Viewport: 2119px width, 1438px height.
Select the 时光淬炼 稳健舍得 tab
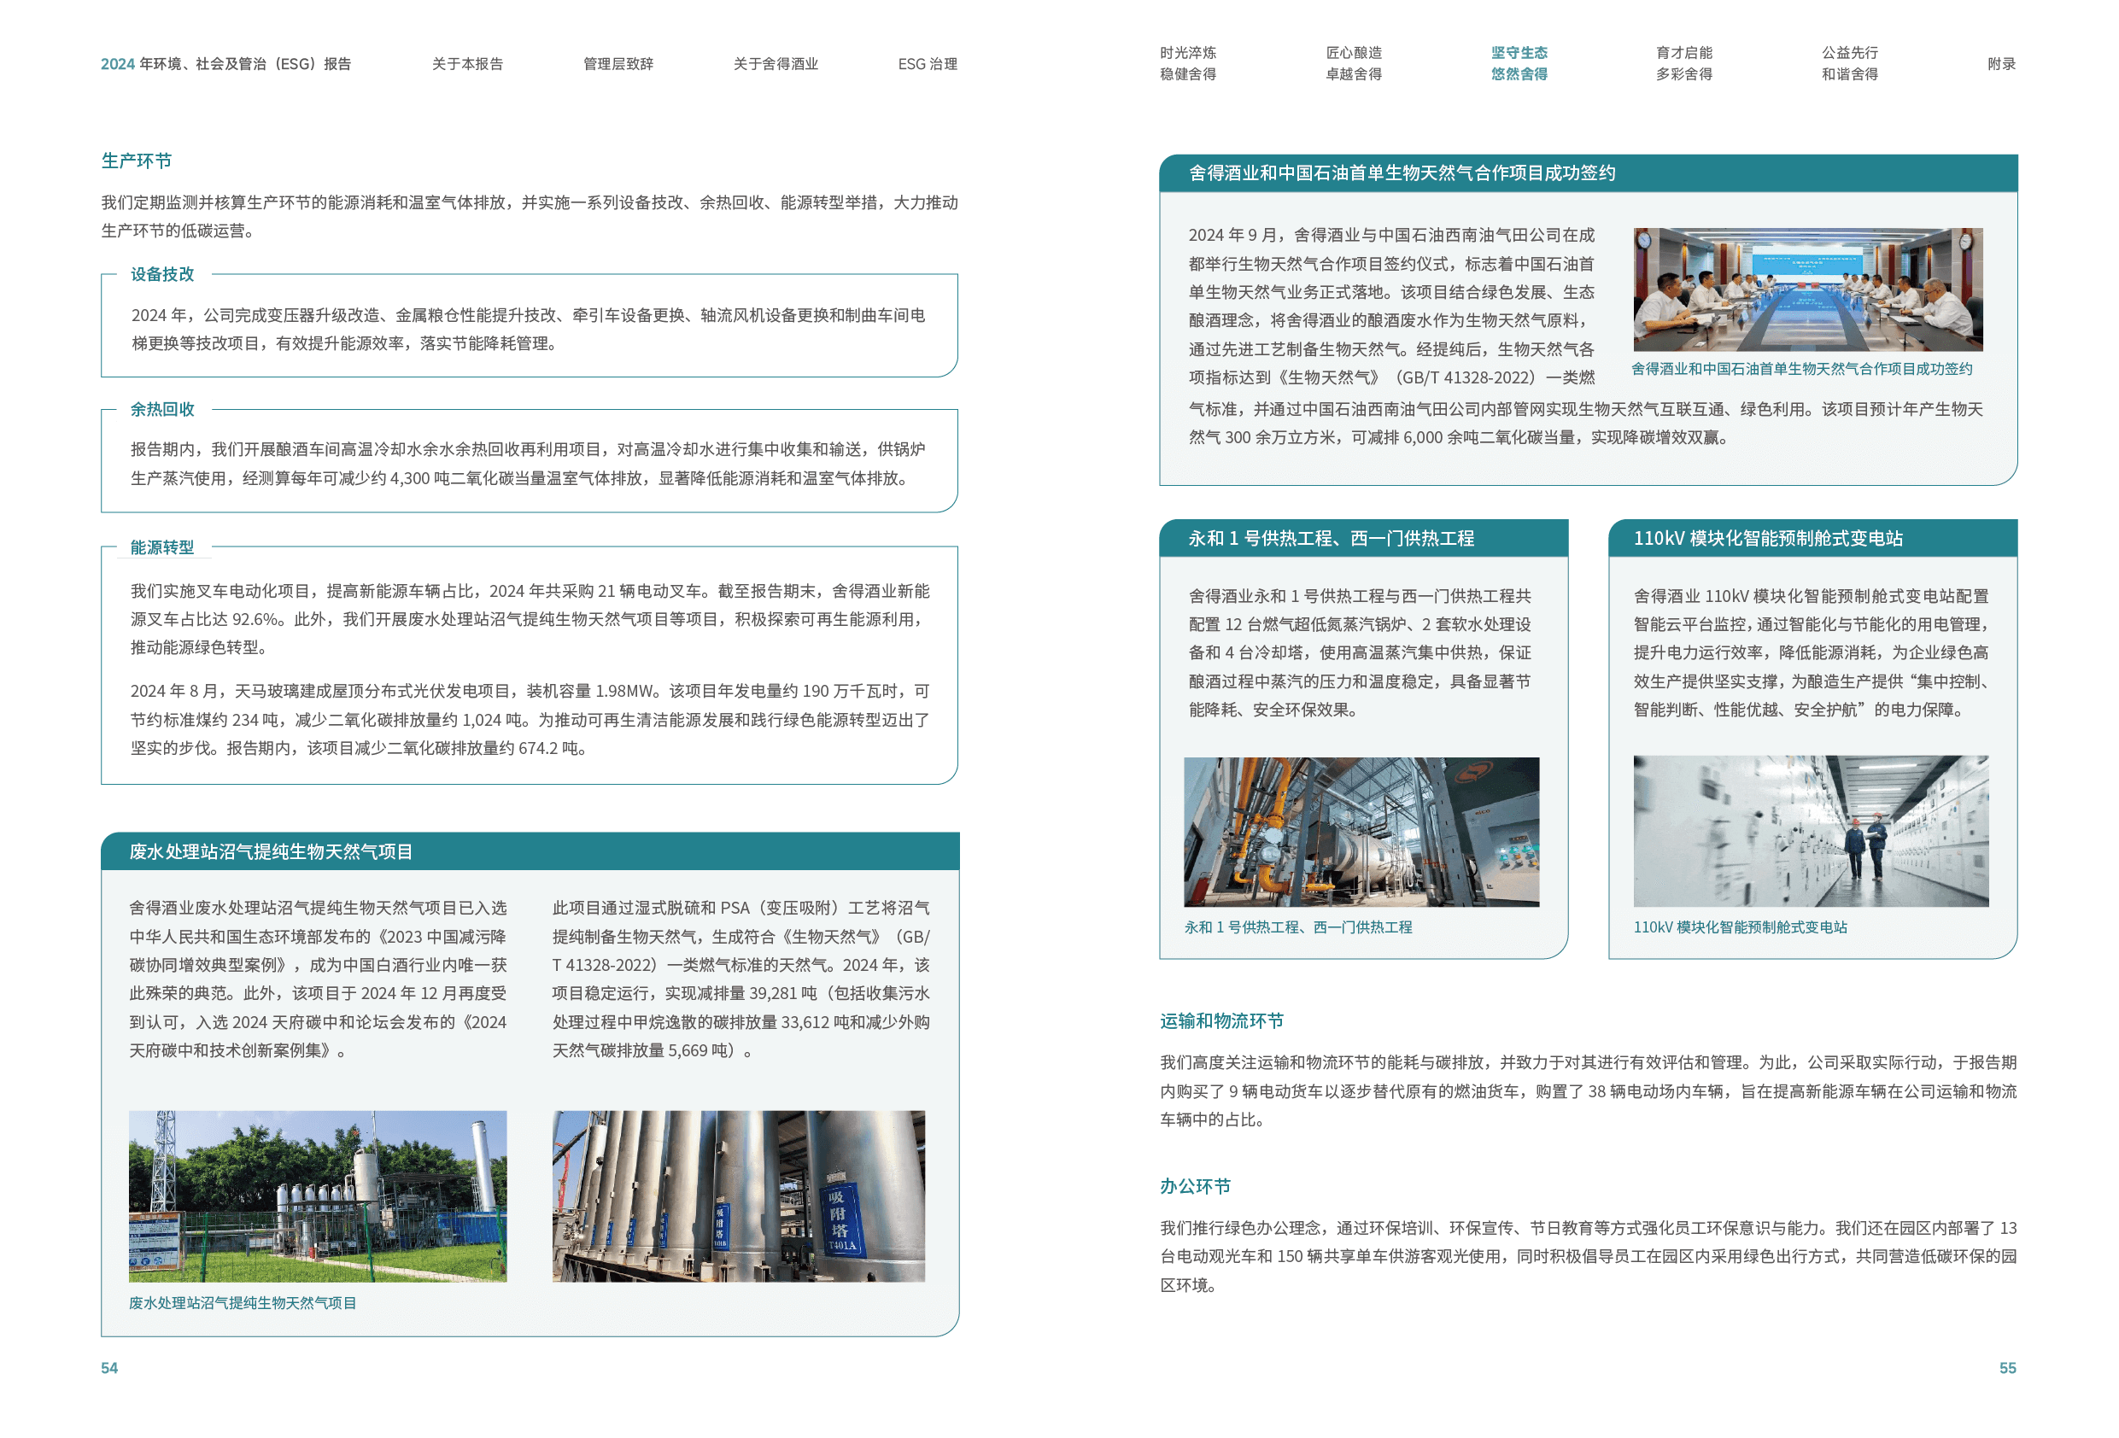point(1187,63)
